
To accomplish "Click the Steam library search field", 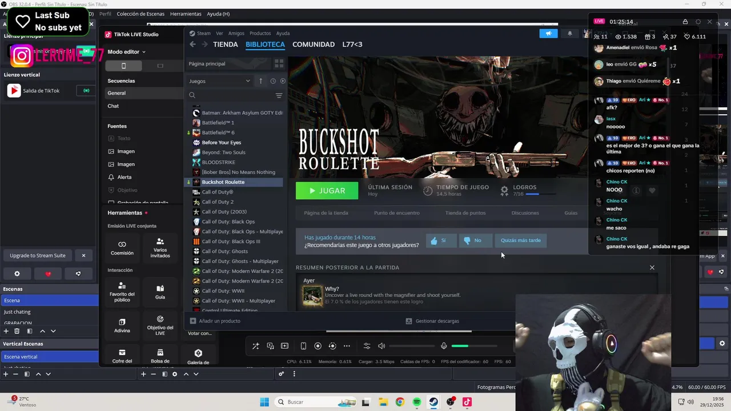I will [x=234, y=95].
